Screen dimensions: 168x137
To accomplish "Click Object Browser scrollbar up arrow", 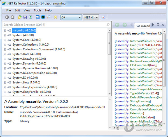I will point(109,30).
